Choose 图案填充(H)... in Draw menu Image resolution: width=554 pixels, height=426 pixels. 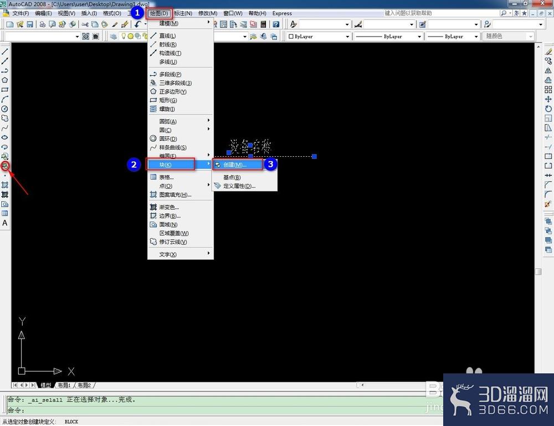pyautogui.click(x=180, y=194)
